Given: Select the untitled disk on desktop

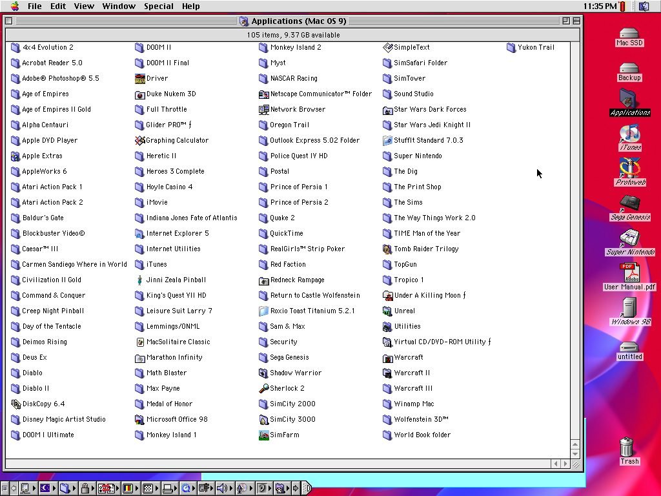Looking at the screenshot, I should tap(629, 351).
